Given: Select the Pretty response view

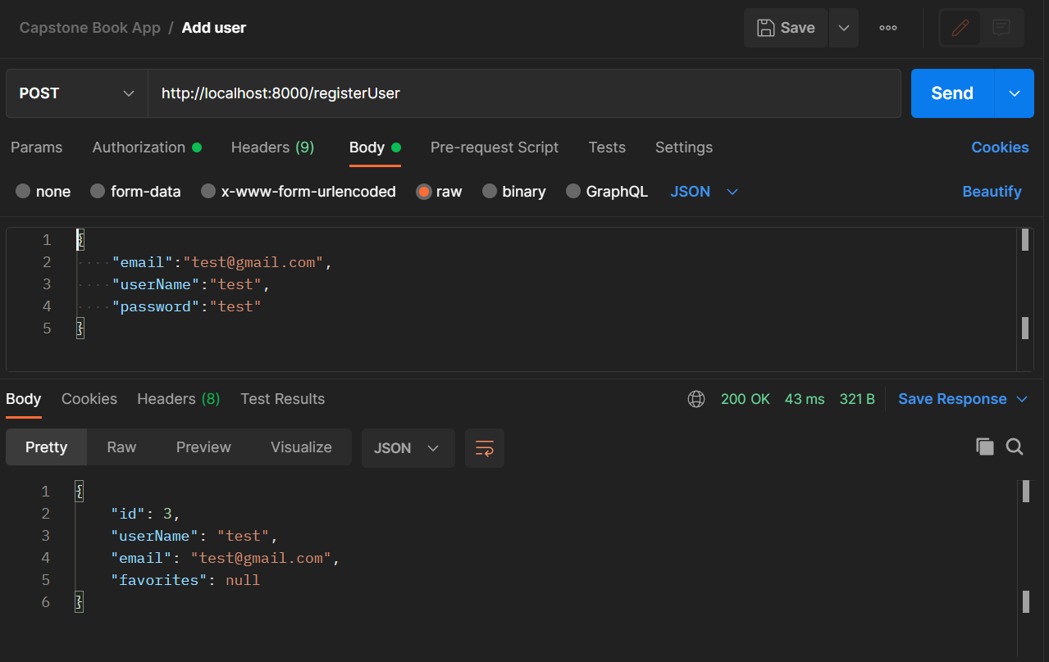Looking at the screenshot, I should [47, 447].
